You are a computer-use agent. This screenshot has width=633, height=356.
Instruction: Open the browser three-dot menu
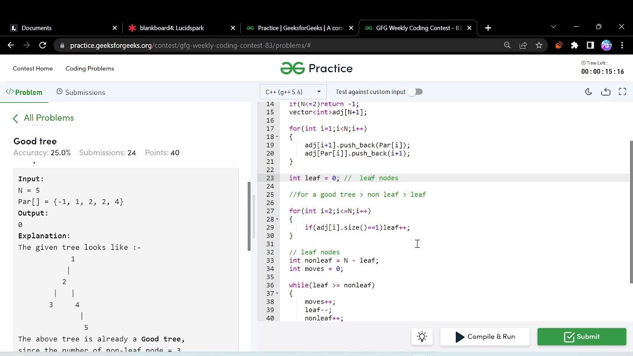622,45
